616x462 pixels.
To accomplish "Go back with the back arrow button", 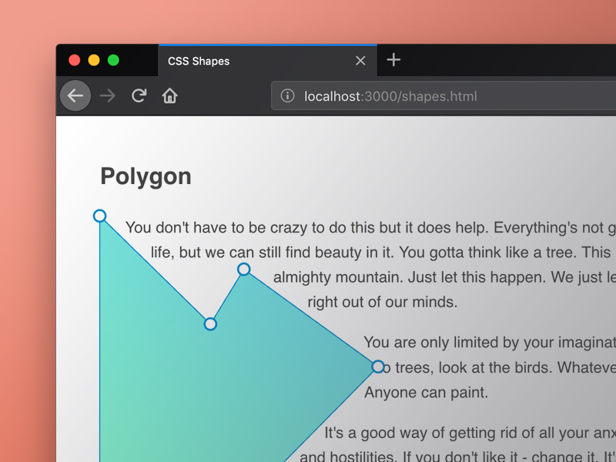I will click(75, 96).
